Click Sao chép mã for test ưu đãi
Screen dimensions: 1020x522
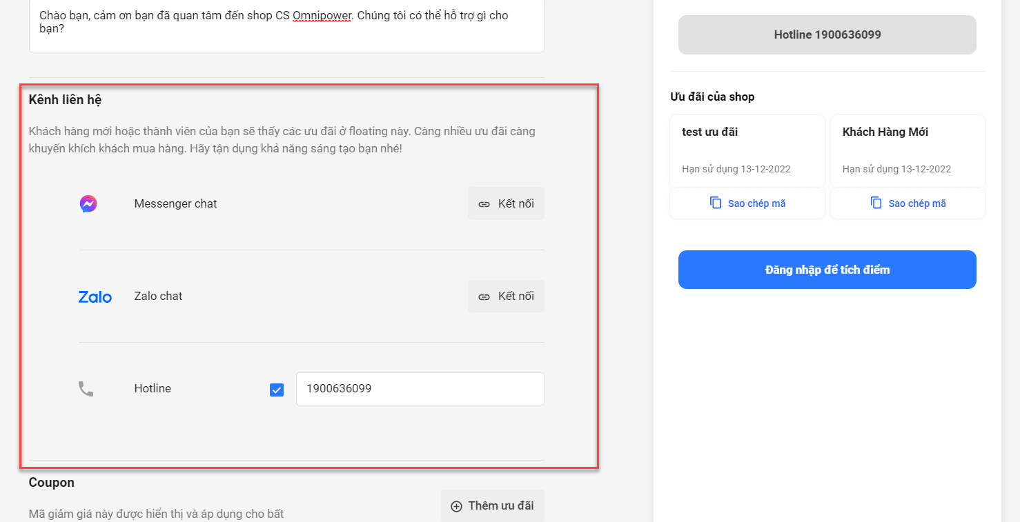pyautogui.click(x=747, y=203)
